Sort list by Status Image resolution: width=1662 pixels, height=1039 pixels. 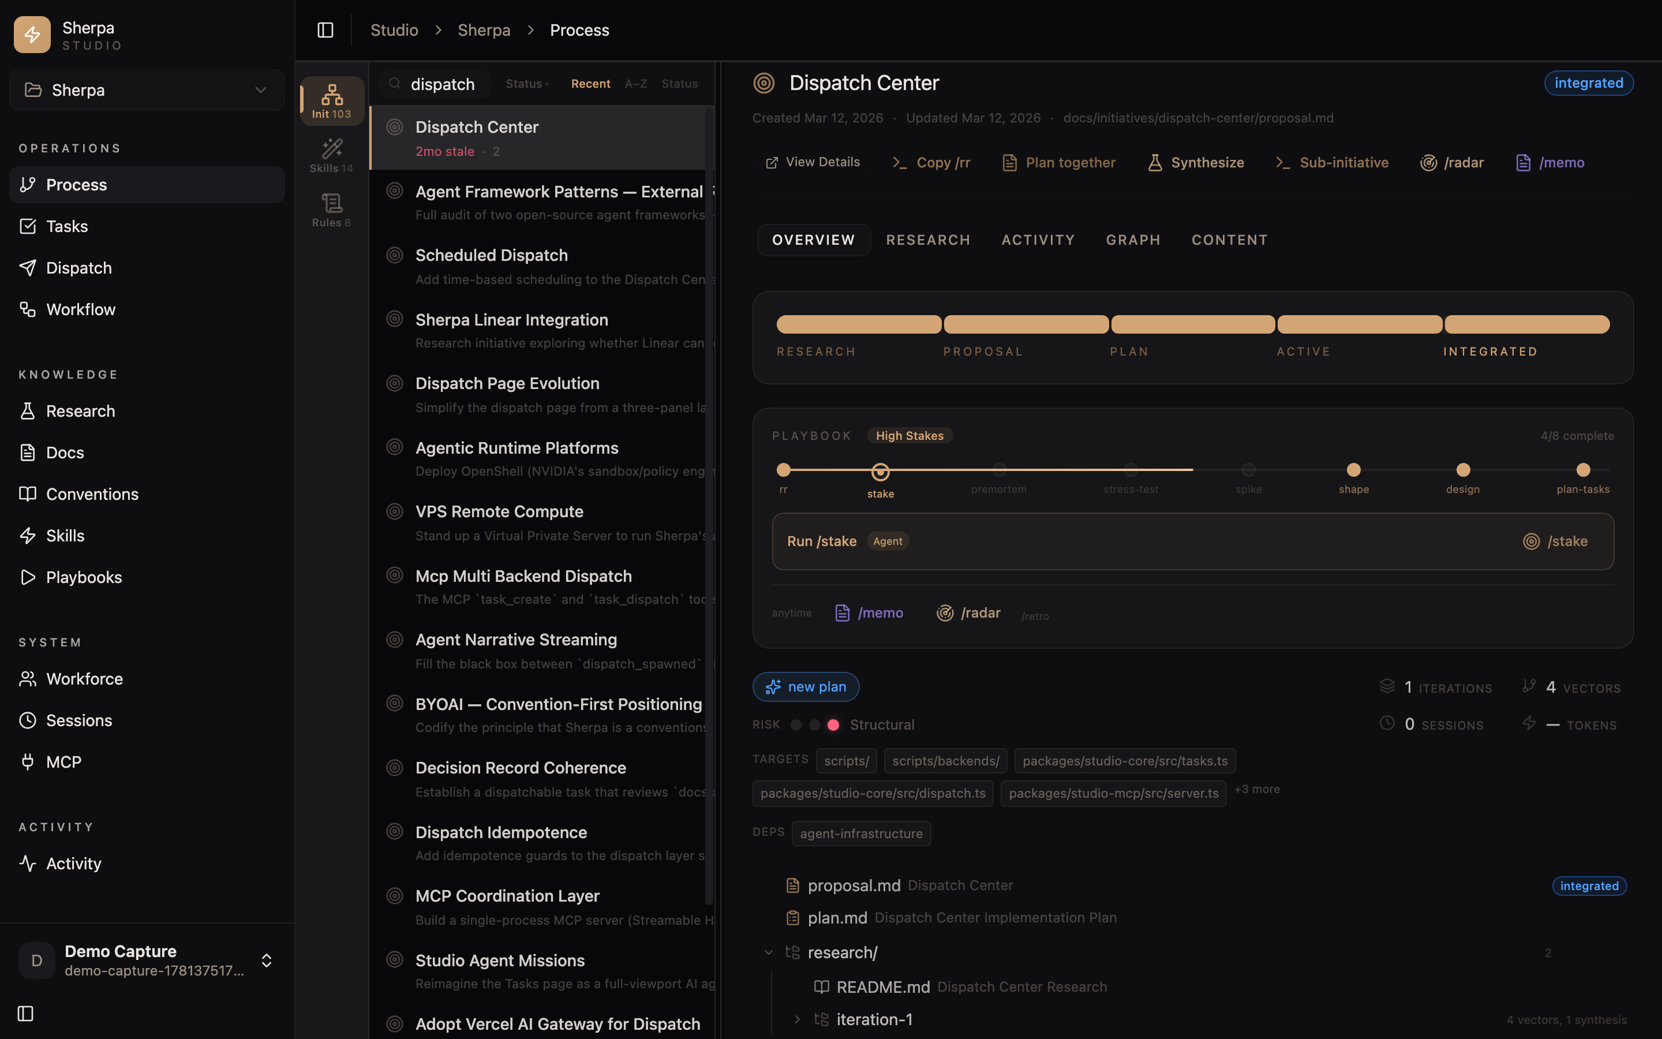point(679,84)
